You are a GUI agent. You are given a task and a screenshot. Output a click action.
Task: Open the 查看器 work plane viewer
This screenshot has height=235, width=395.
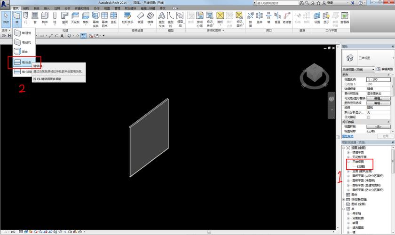point(344,18)
